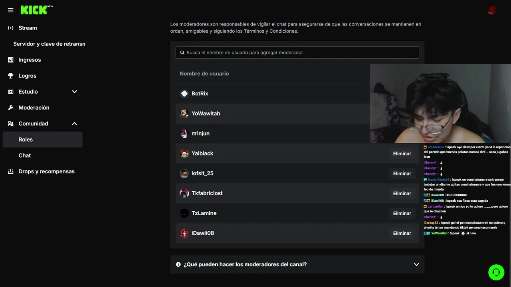This screenshot has height=287, width=511.
Task: Click the Ingresos chart icon
Action: 11,60
